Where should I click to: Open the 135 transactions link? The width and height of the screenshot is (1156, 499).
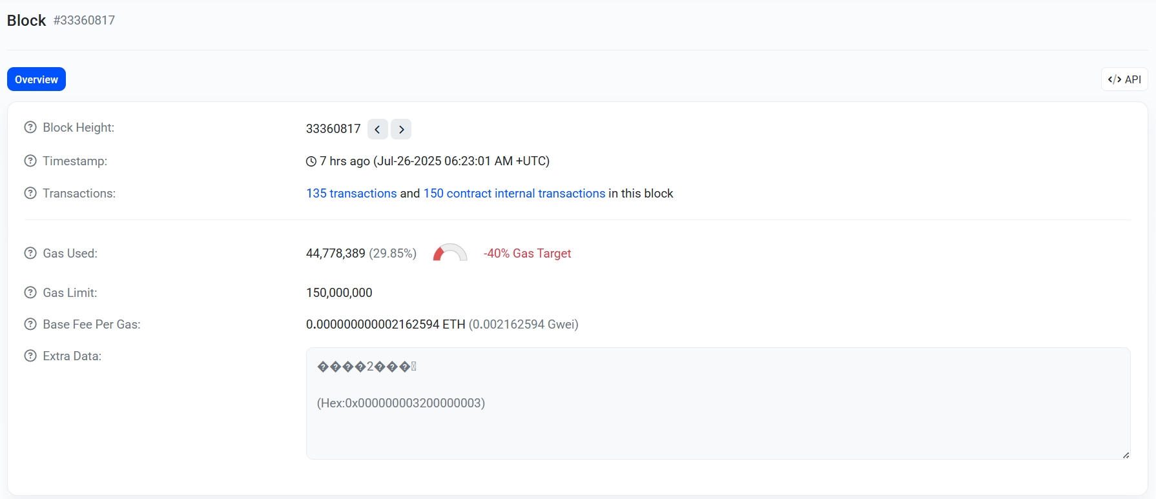pyautogui.click(x=351, y=194)
